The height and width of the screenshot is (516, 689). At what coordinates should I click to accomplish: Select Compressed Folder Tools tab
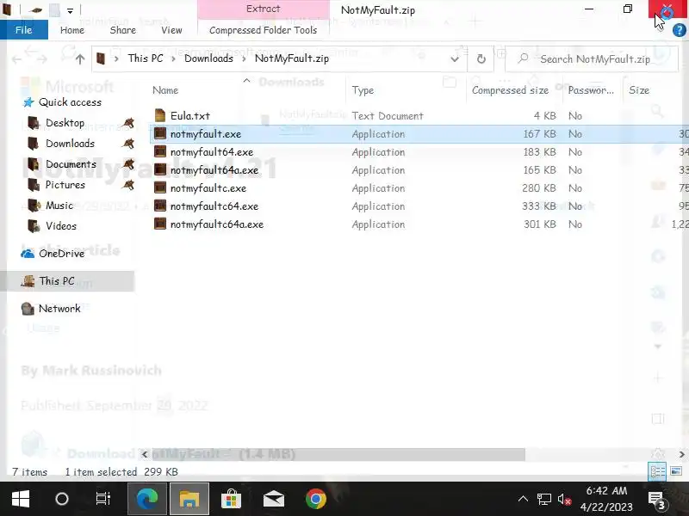pyautogui.click(x=263, y=30)
